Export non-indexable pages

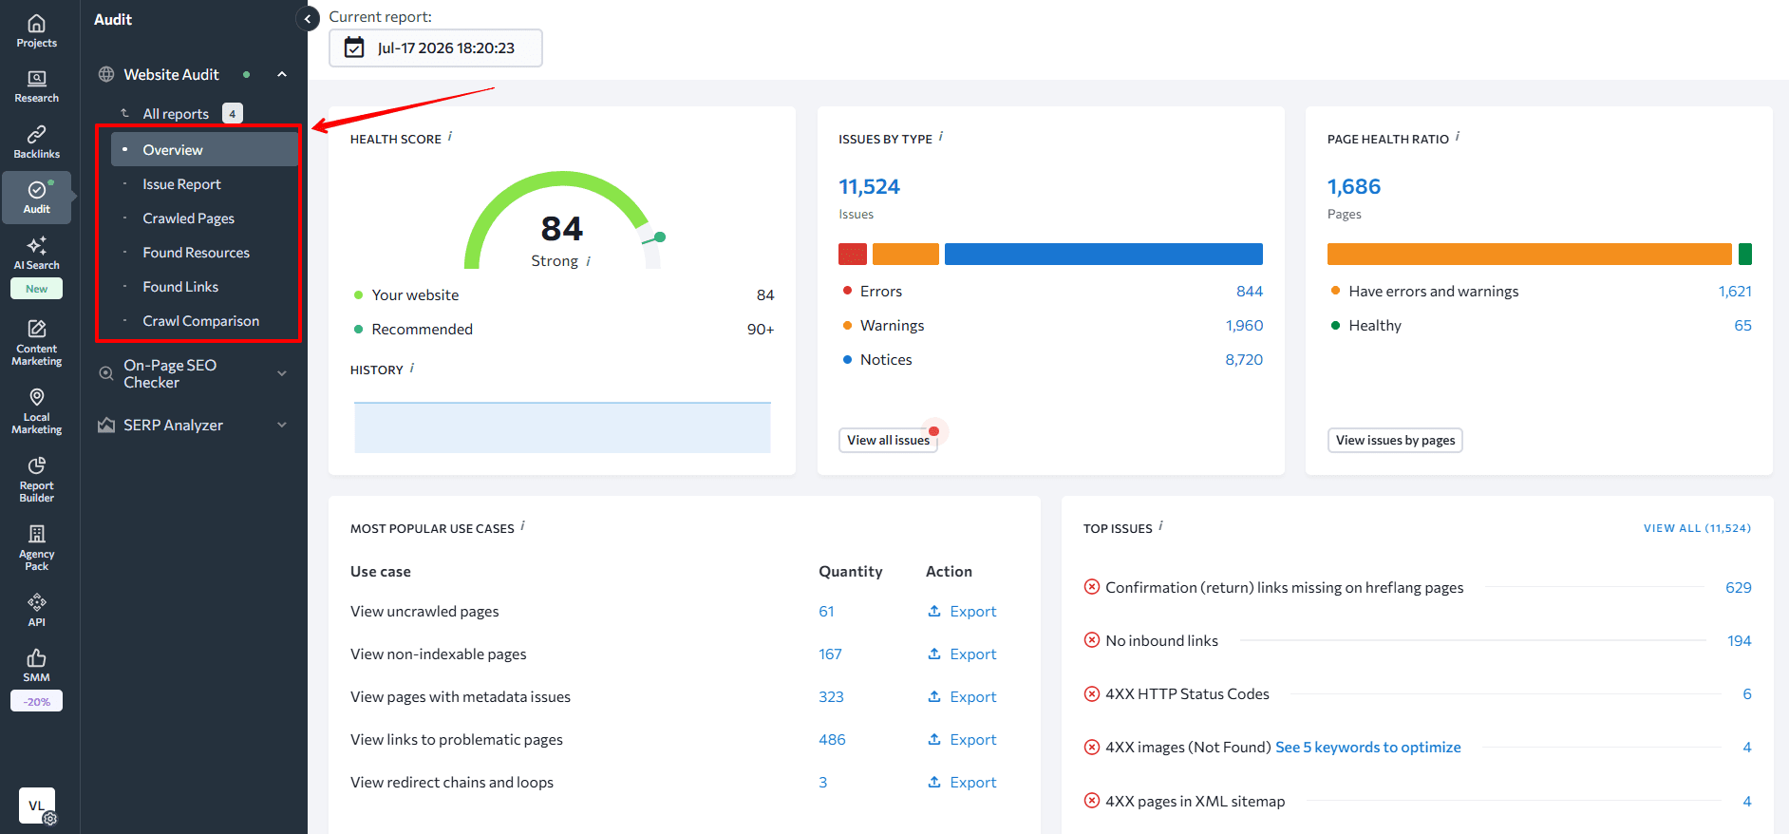point(962,654)
